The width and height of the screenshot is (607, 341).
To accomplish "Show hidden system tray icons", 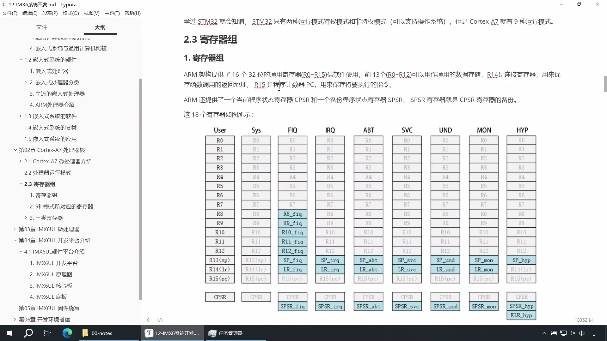I will pyautogui.click(x=544, y=333).
